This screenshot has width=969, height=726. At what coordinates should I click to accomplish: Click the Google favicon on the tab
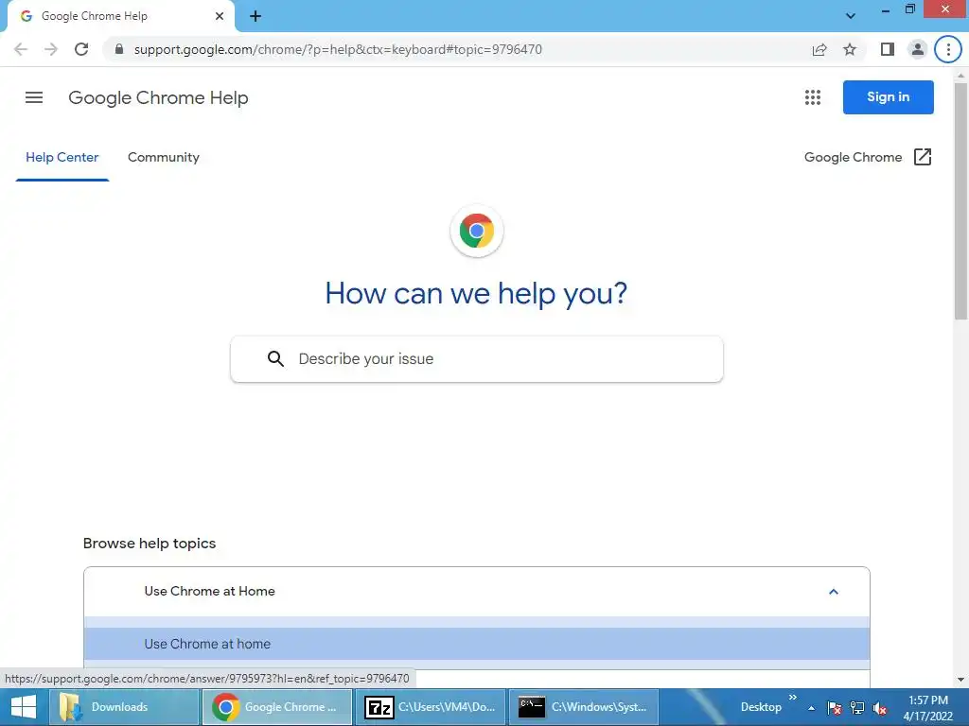pyautogui.click(x=26, y=16)
